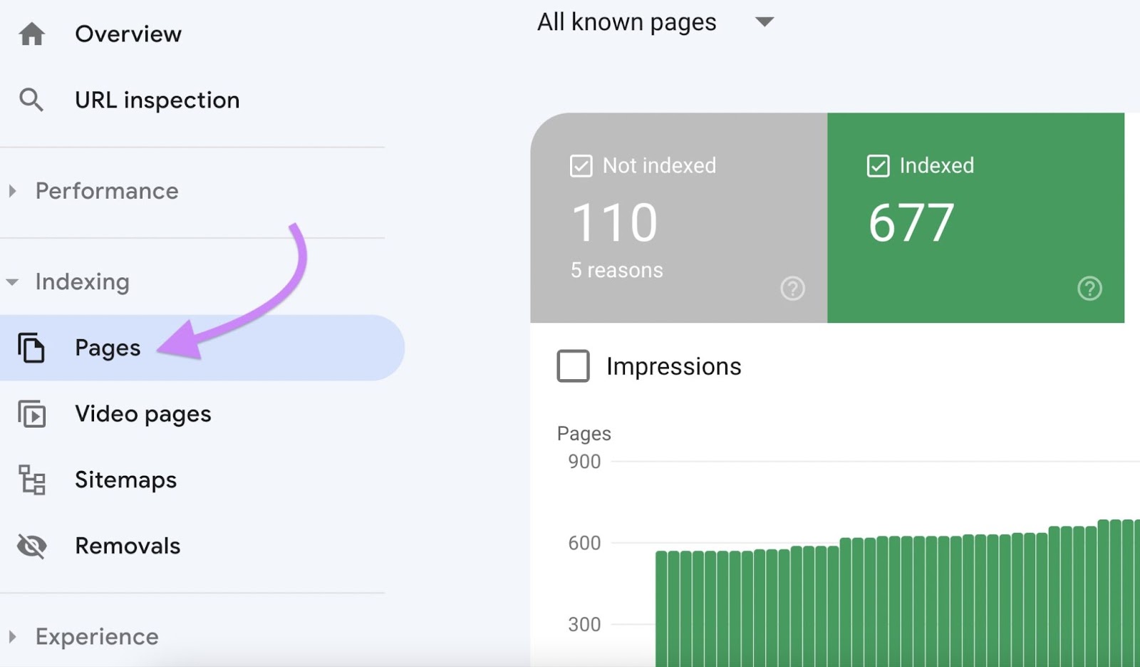Click the Removals crossed-eye icon
Screen dimensions: 1140x667
click(x=32, y=546)
